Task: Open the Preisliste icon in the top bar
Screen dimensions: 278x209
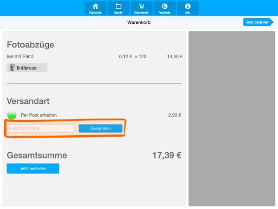Action: click(x=164, y=6)
